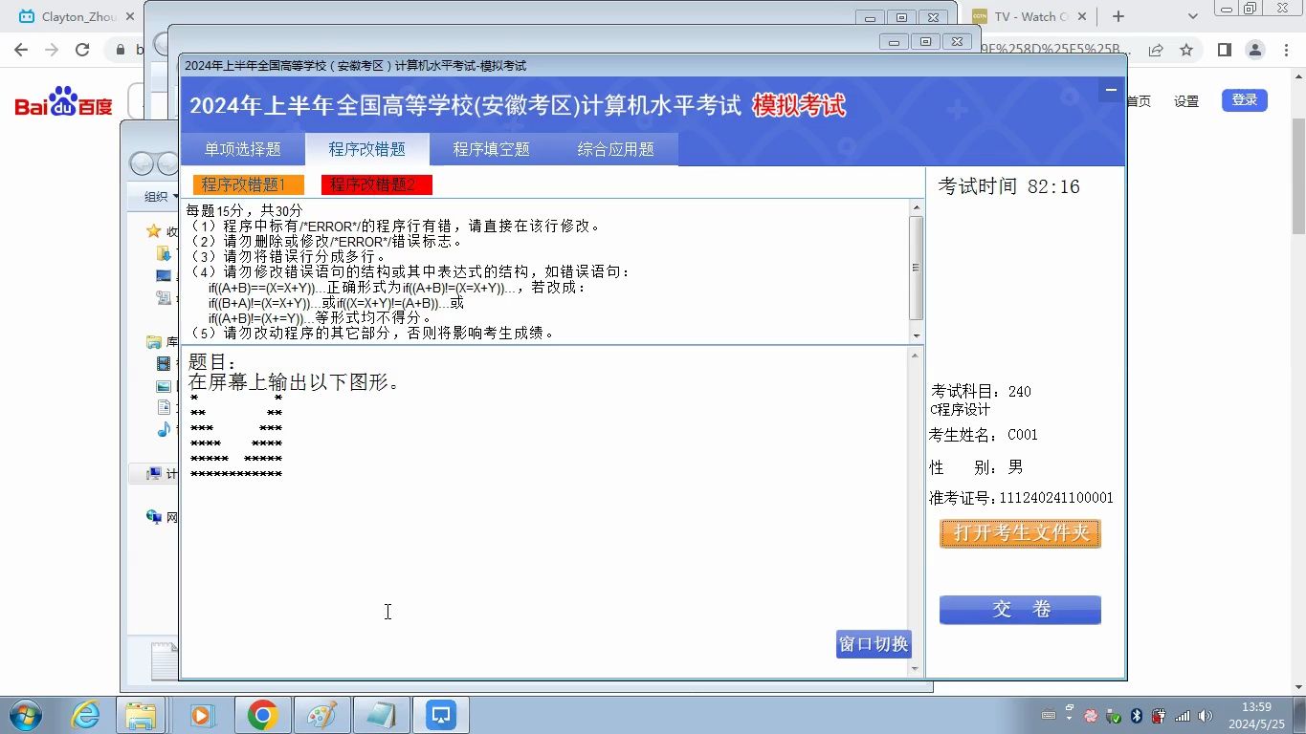The width and height of the screenshot is (1306, 734).
Task: Open Chrome profile avatar
Action: tap(1255, 50)
